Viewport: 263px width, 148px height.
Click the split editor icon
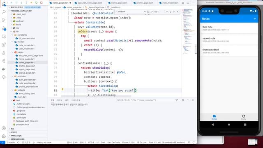(x=188, y=3)
